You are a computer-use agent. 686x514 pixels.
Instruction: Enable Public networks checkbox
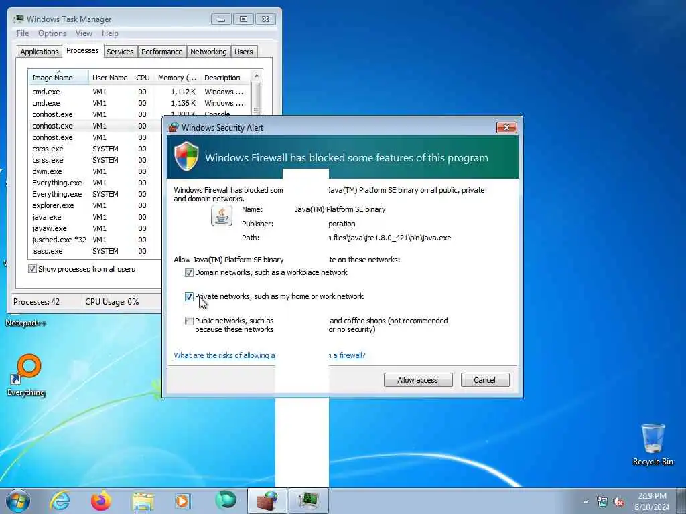pyautogui.click(x=189, y=321)
